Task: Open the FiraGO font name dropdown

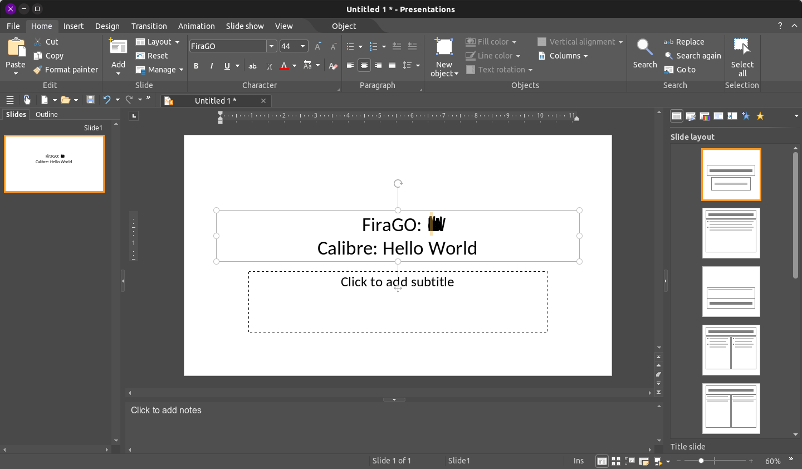Action: pos(271,46)
